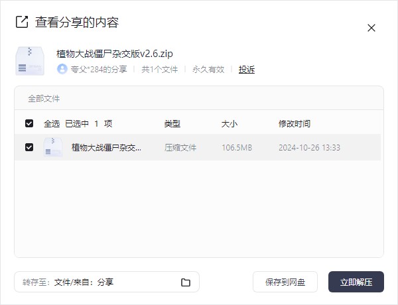
Task: Click the share/export icon beside the title
Action: (x=22, y=22)
